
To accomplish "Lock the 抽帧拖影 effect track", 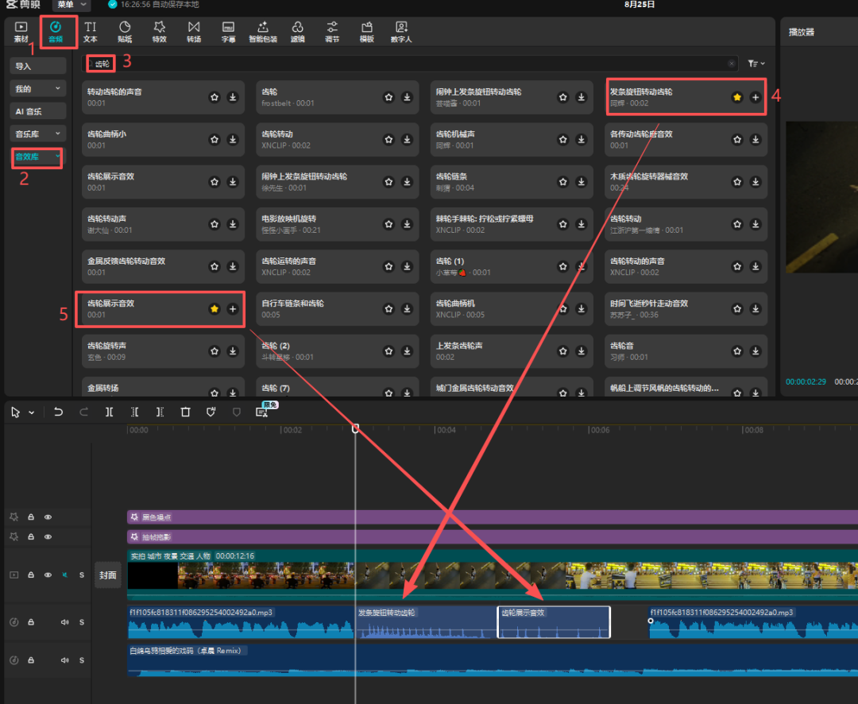I will 31,537.
